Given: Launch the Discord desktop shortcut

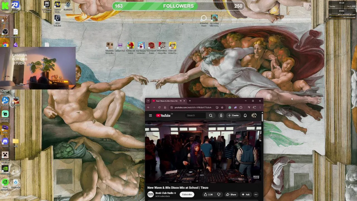Looking at the screenshot, I should click(x=5, y=143).
